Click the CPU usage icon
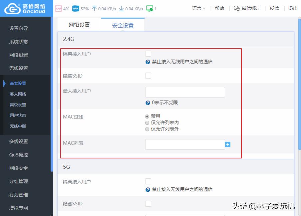Viewport: 301px width, 216px height. (58, 9)
